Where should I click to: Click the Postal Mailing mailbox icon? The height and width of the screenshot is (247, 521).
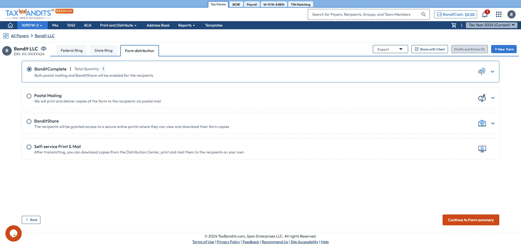482,98
